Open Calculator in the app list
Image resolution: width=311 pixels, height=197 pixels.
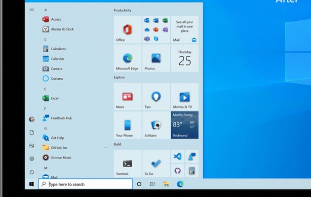(75, 49)
